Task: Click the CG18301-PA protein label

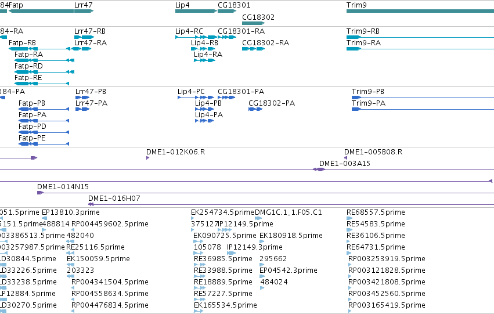Action: [x=241, y=92]
